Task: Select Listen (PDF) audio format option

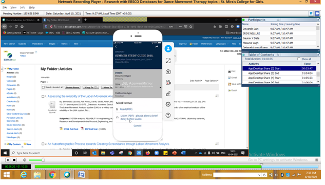Action: pyautogui.click(x=139, y=117)
